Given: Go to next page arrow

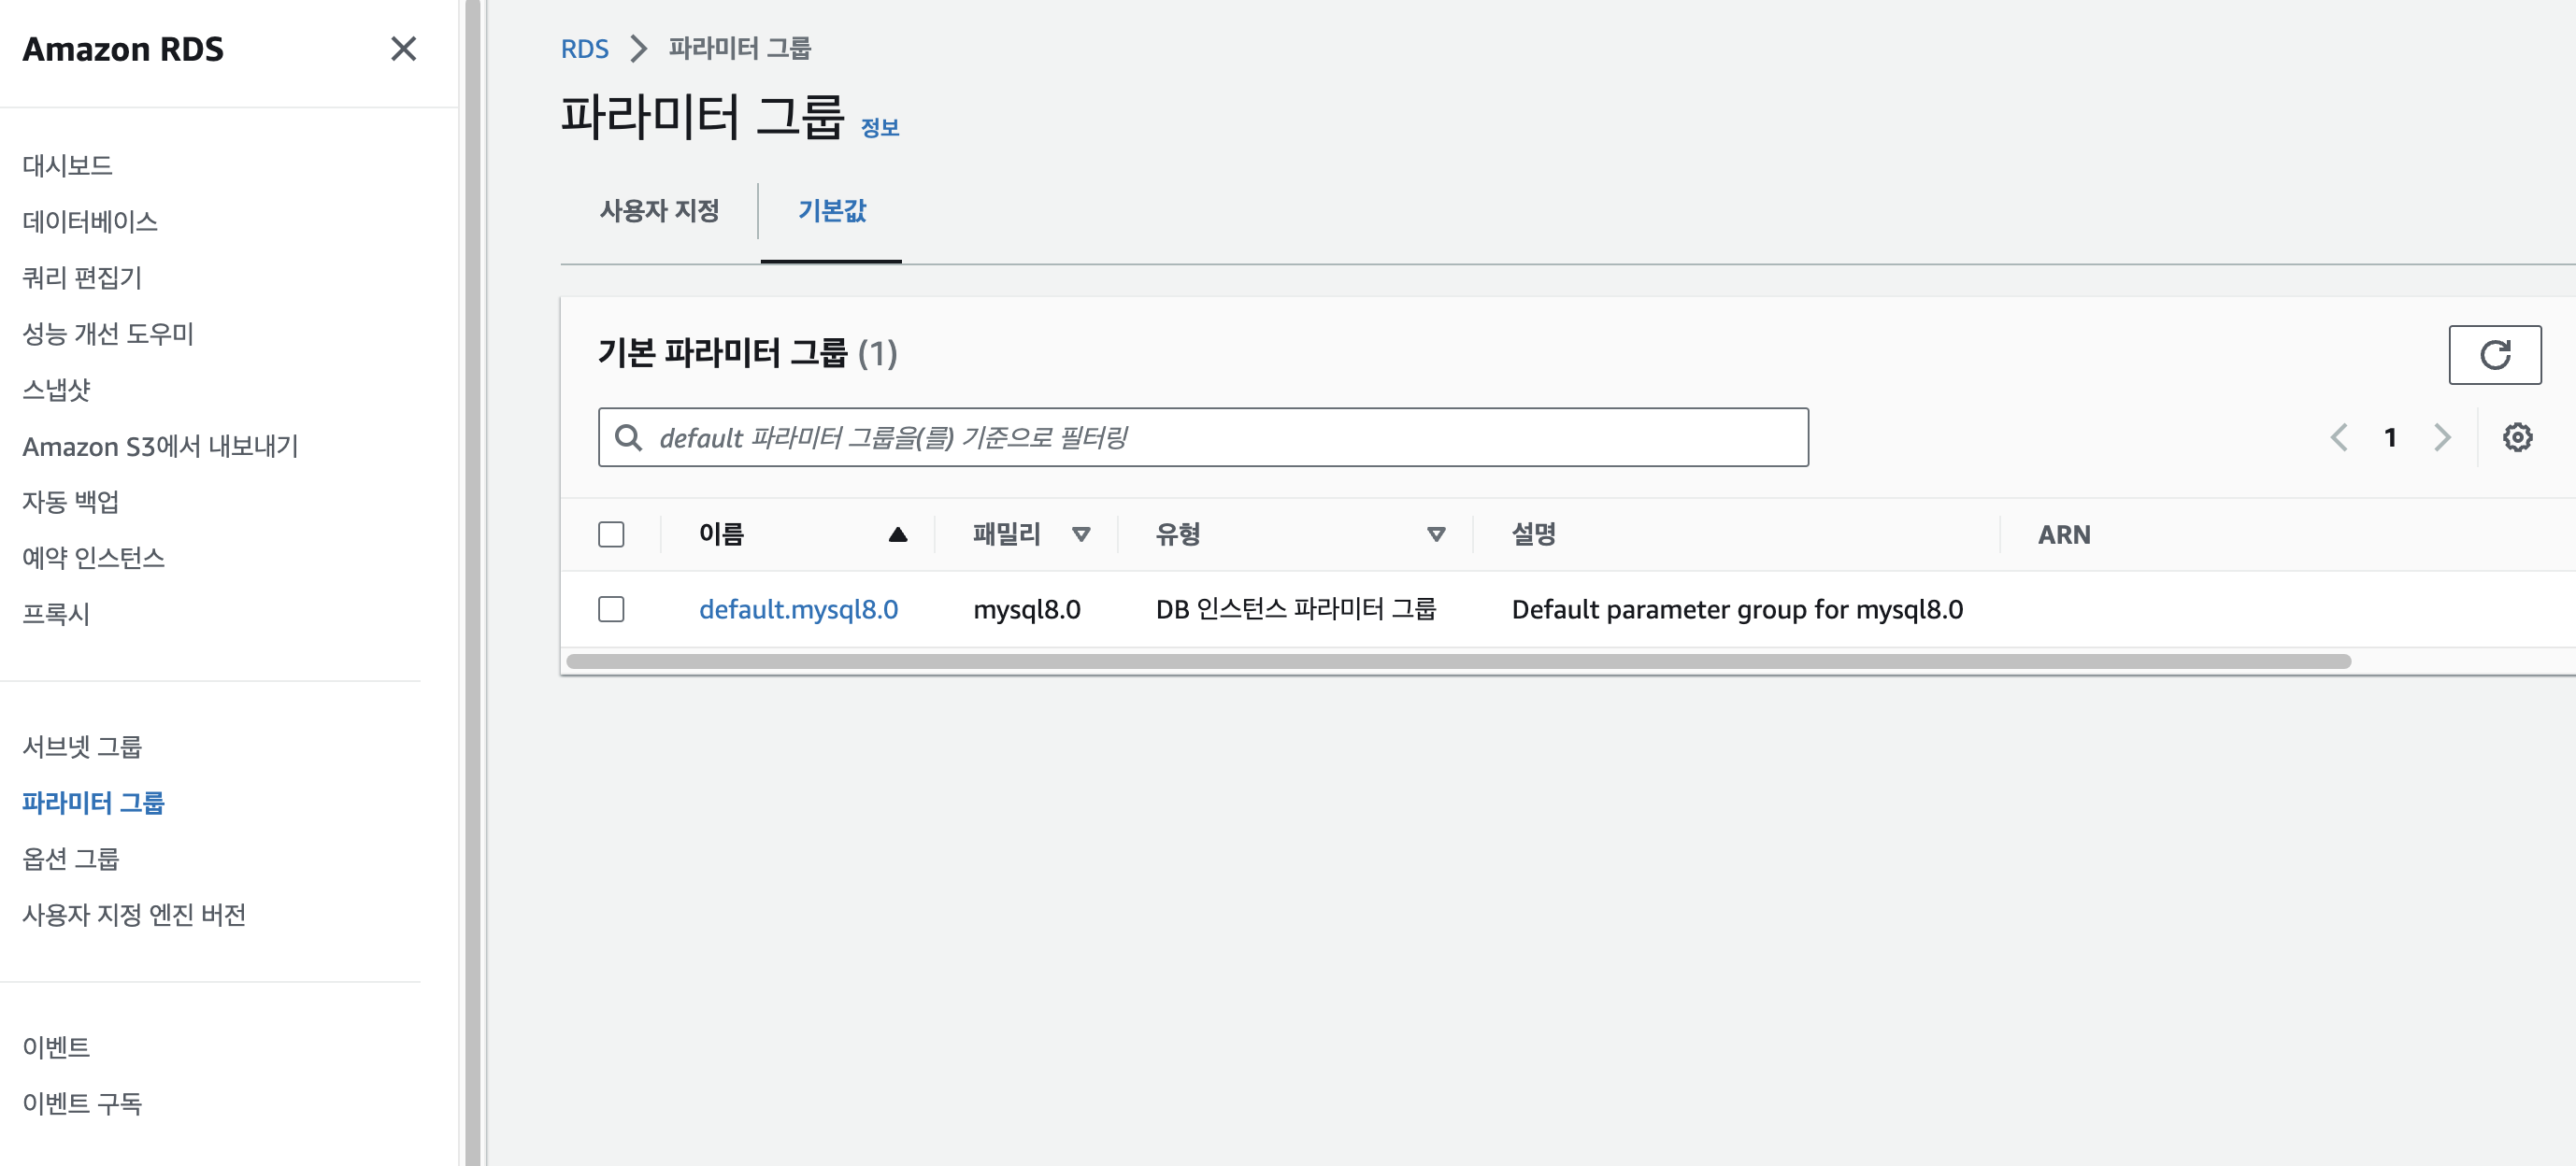Looking at the screenshot, I should pos(2441,437).
